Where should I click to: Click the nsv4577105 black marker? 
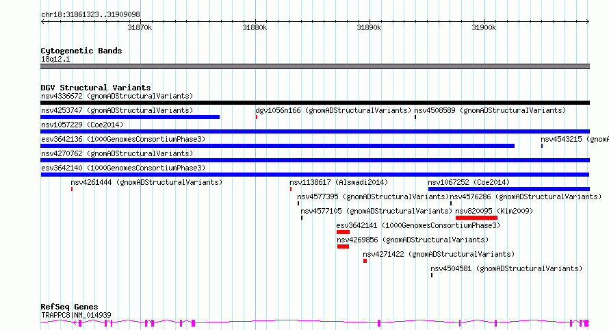(301, 218)
